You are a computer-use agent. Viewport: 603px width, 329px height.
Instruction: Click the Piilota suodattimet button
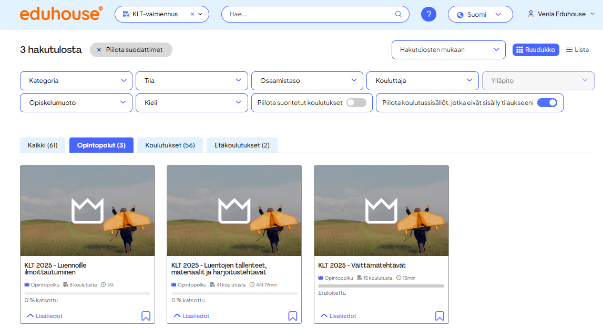[x=131, y=49]
